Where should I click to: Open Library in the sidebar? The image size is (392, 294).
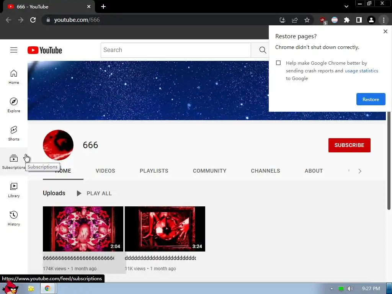(x=14, y=190)
